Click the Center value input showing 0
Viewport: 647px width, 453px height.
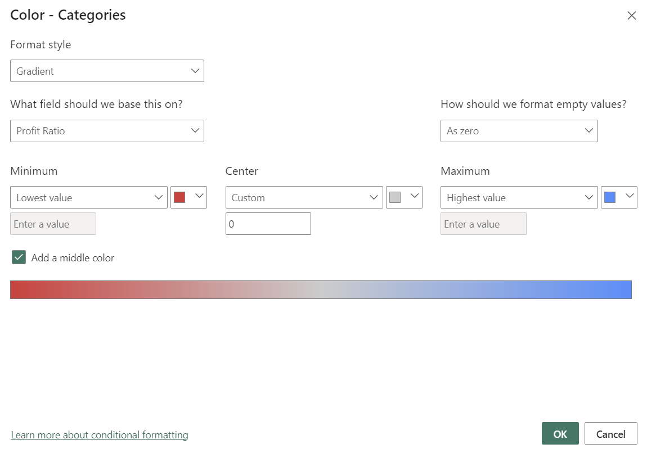[x=268, y=224]
